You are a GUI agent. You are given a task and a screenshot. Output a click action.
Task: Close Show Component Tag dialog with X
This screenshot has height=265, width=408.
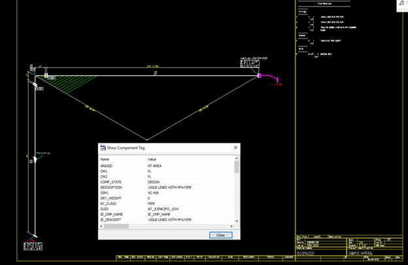coord(235,148)
